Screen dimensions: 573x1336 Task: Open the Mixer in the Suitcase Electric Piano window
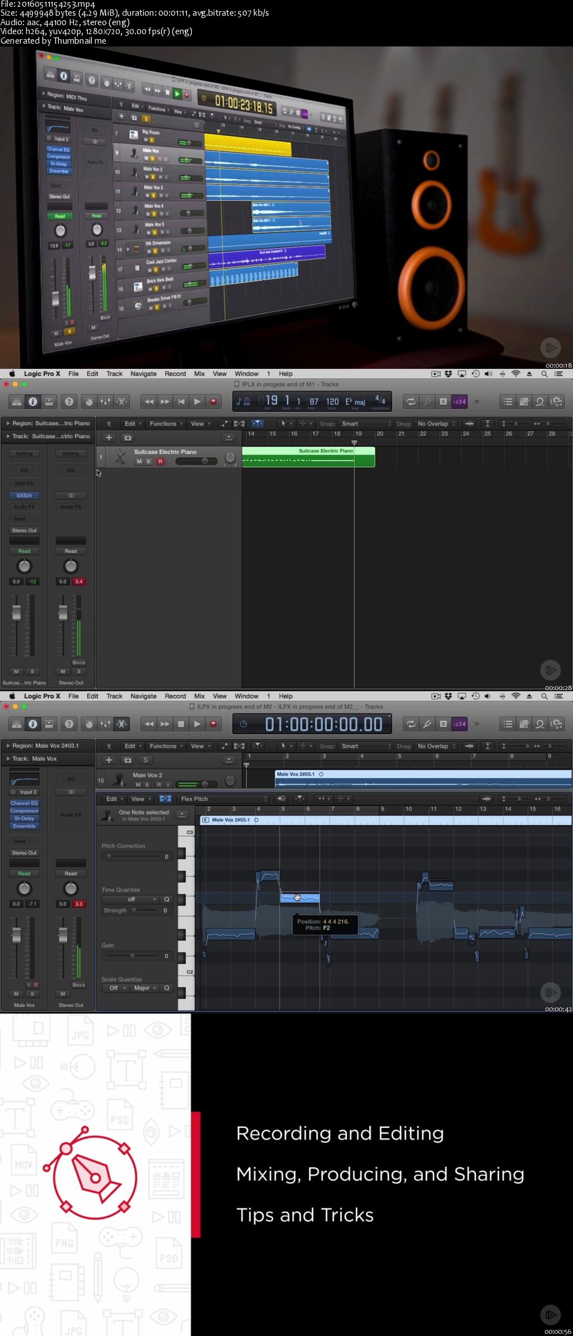(105, 401)
